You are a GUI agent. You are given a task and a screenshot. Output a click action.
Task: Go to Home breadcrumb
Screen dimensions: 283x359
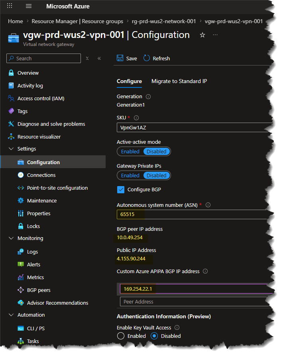point(16,21)
